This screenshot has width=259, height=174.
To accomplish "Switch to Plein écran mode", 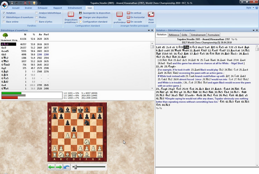I will (x=151, y=17).
